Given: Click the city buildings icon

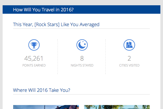Looking at the screenshot, I should (129, 45).
